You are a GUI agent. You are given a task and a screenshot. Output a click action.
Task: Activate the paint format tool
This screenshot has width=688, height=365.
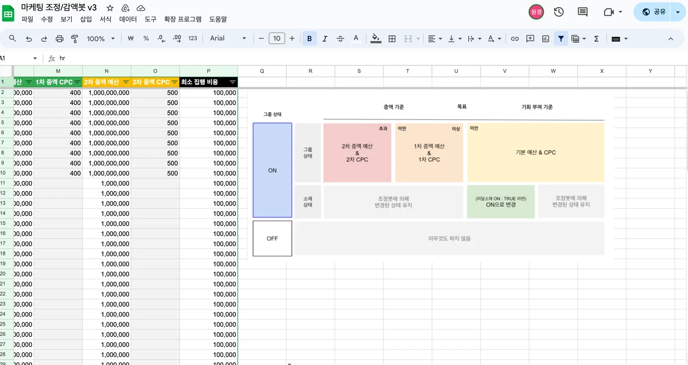point(75,38)
